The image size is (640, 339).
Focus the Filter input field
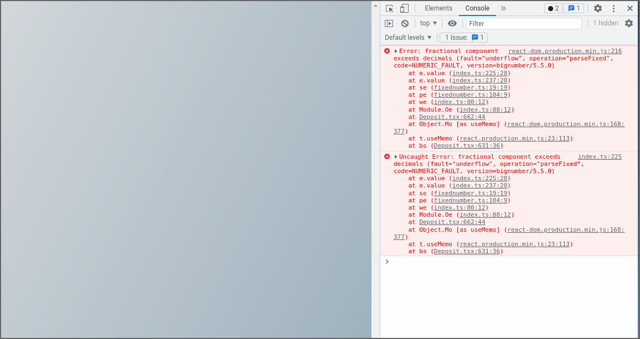pos(524,23)
